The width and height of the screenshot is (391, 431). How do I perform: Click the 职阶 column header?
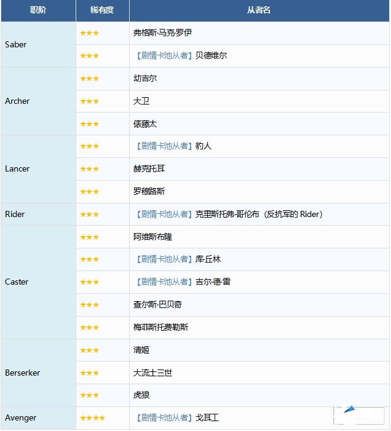(x=38, y=10)
